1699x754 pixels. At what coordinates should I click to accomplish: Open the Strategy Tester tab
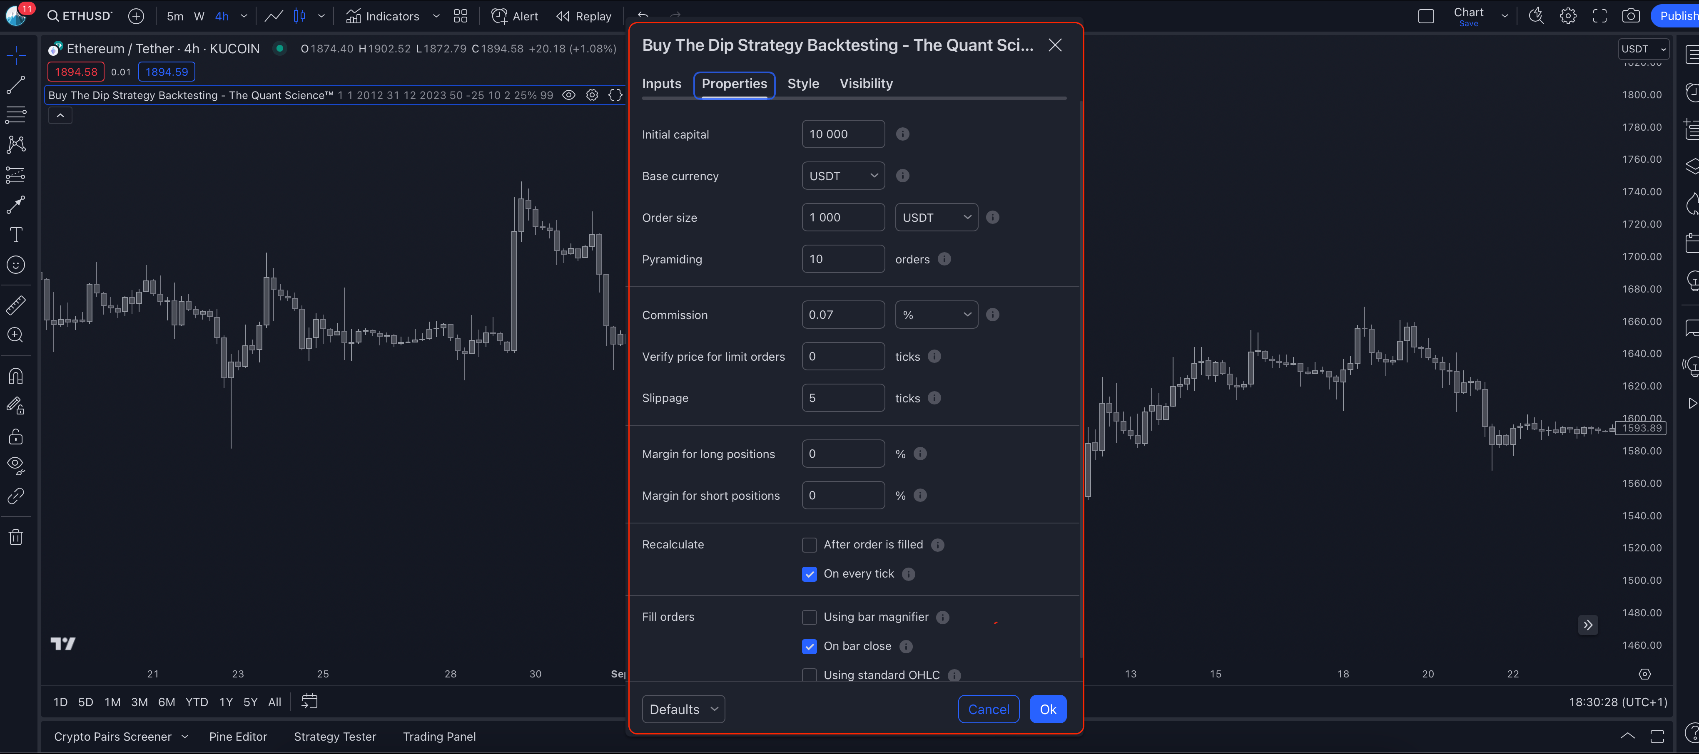click(334, 737)
